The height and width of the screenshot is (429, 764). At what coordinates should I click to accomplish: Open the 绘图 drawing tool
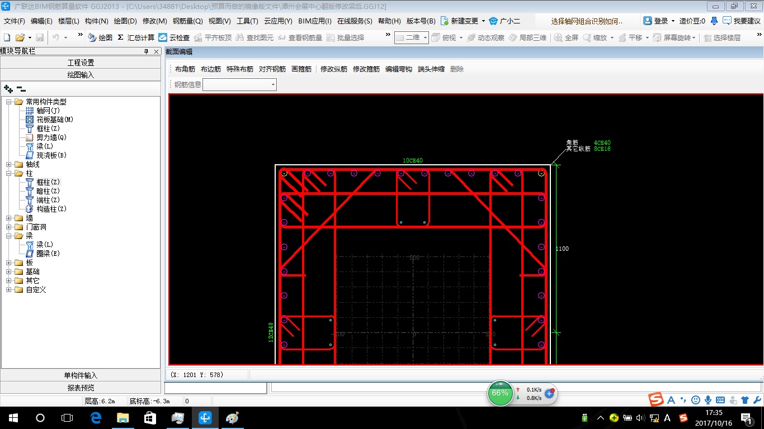pos(100,37)
